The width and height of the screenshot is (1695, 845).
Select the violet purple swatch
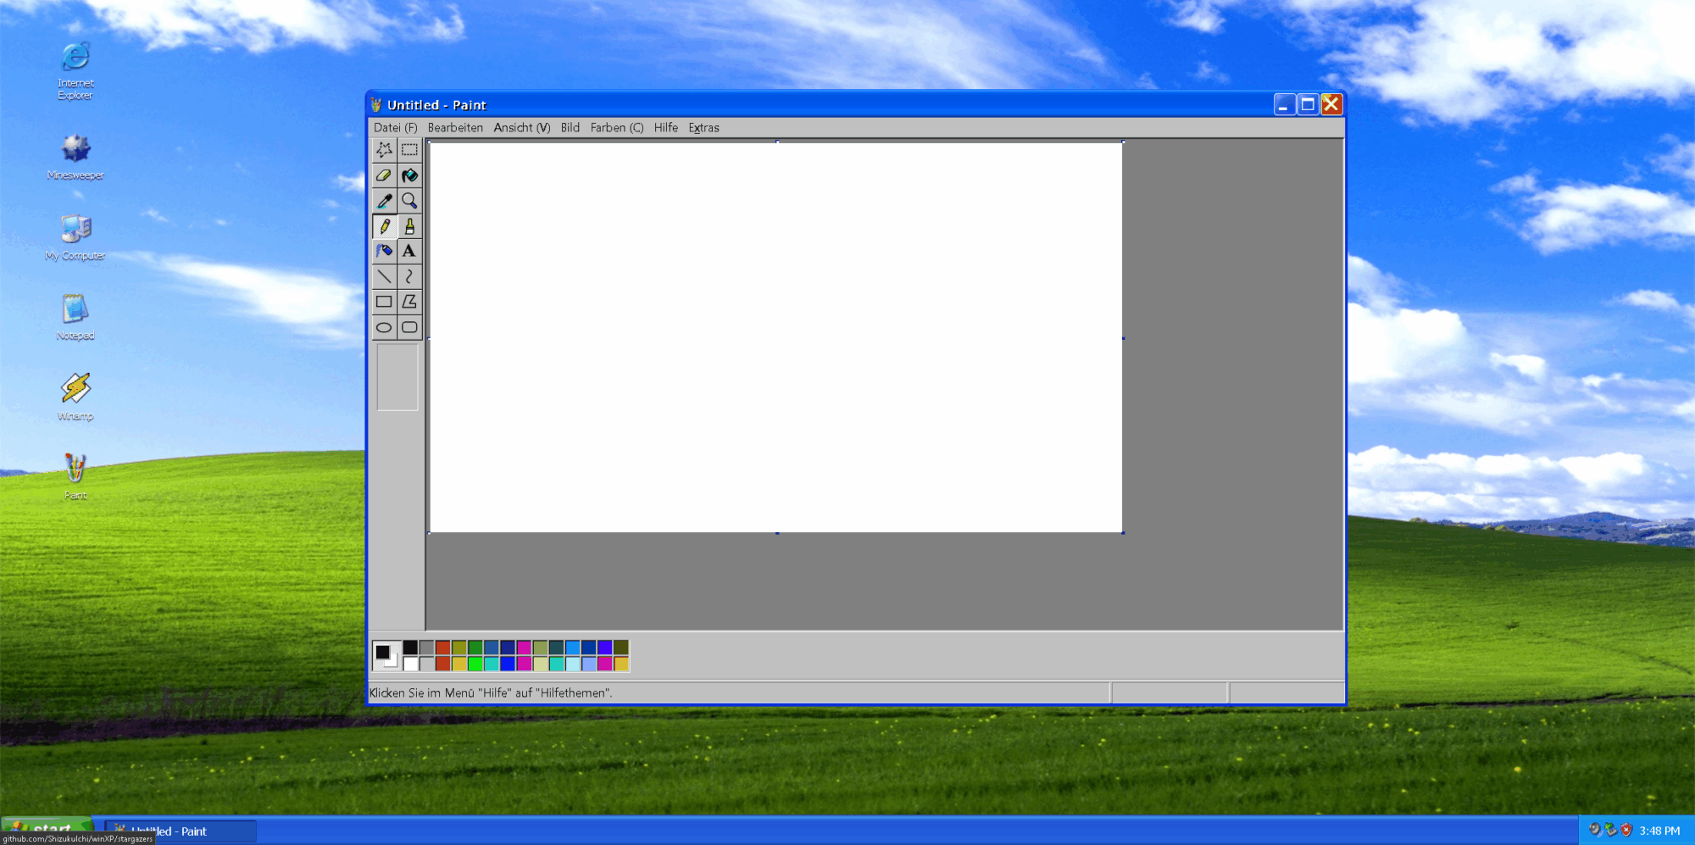(x=605, y=648)
